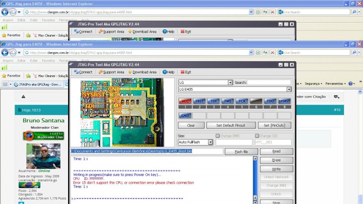Open the Exibir menu in the front IE window
The image size is (363, 204).
coord(34,61)
